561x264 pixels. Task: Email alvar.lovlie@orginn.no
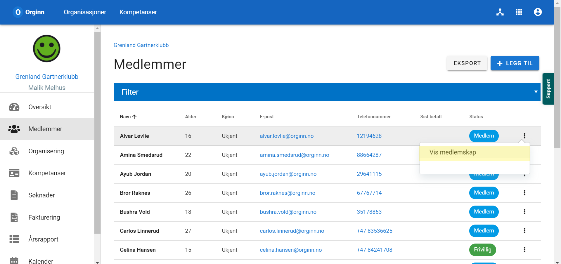pyautogui.click(x=287, y=136)
